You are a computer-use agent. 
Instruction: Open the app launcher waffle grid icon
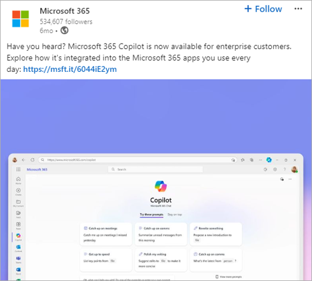pyautogui.click(x=18, y=169)
